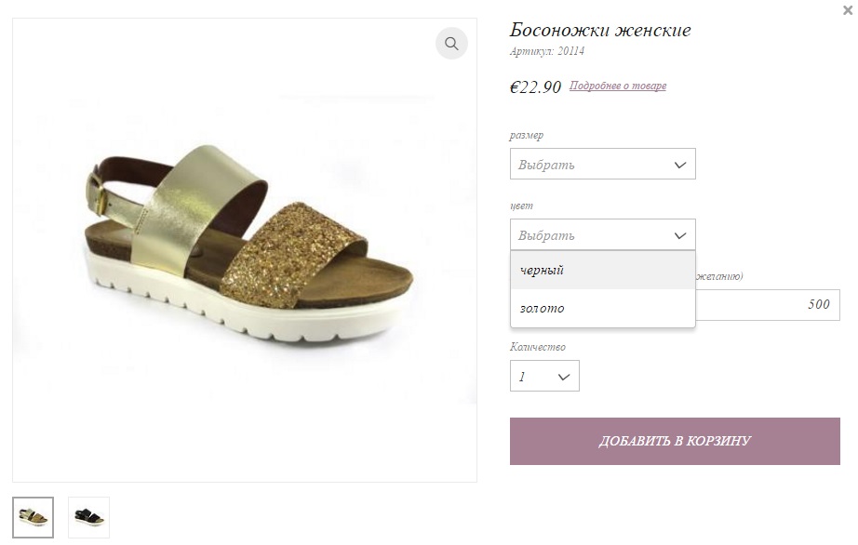Select the black sandal thumbnail
858x545 pixels.
pyautogui.click(x=88, y=517)
